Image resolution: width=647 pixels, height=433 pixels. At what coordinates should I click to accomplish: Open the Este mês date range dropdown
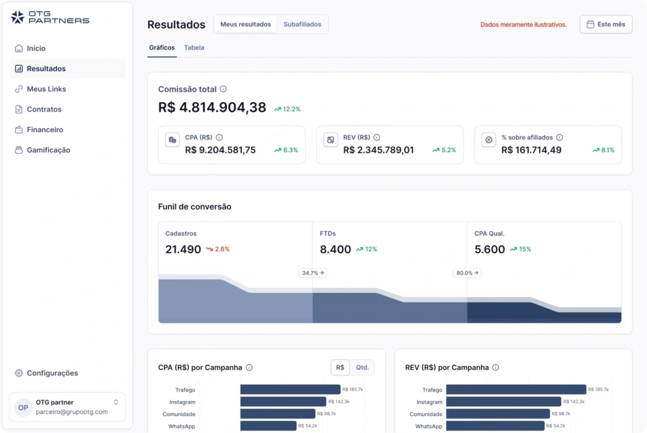point(605,25)
